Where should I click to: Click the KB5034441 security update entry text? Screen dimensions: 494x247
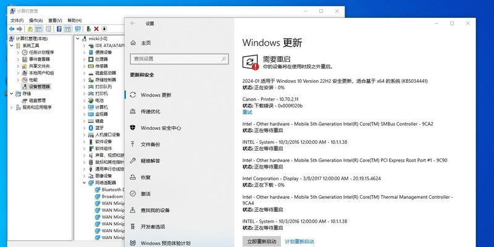click(335, 81)
